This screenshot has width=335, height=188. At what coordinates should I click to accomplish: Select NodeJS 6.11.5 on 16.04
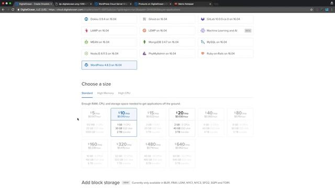click(109, 53)
